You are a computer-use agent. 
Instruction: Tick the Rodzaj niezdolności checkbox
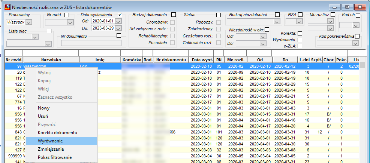click(277, 15)
